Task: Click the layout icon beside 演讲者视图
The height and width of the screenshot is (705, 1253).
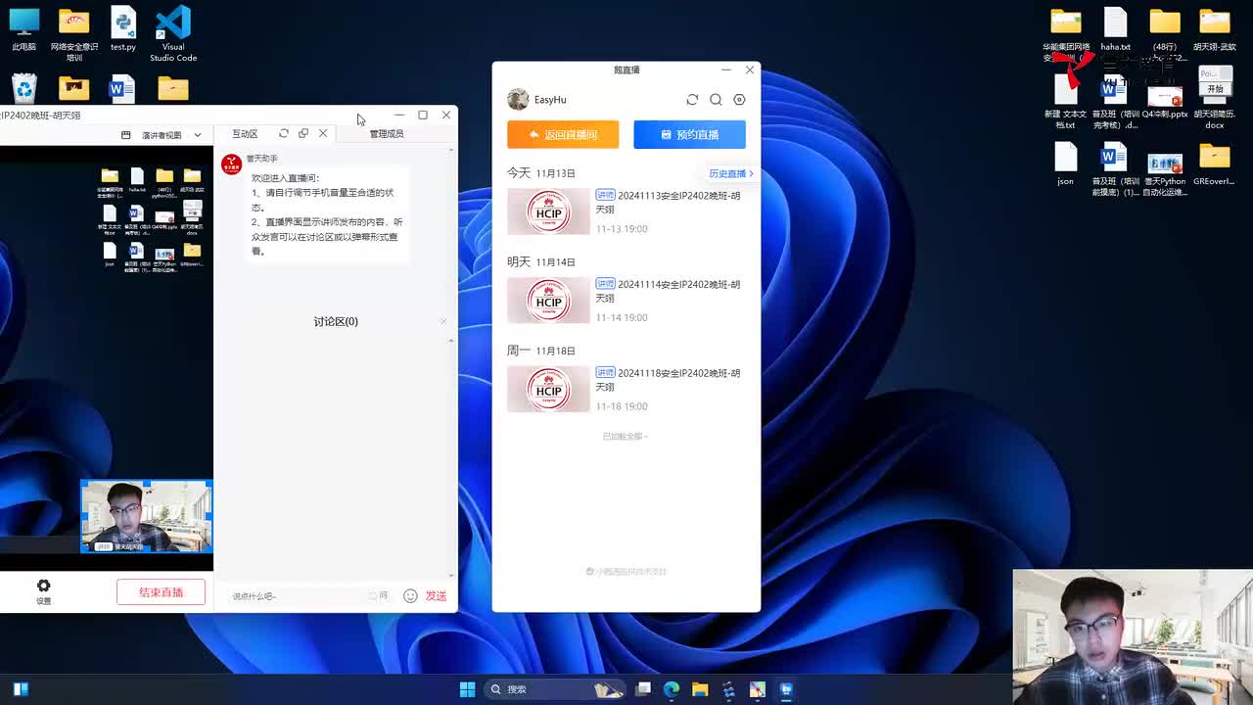Action: pyautogui.click(x=125, y=135)
